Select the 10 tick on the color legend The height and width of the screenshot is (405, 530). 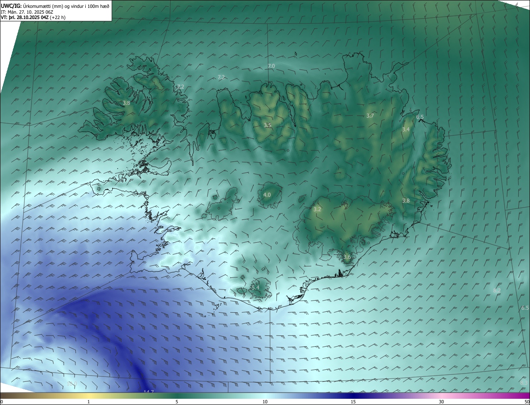pyautogui.click(x=265, y=402)
